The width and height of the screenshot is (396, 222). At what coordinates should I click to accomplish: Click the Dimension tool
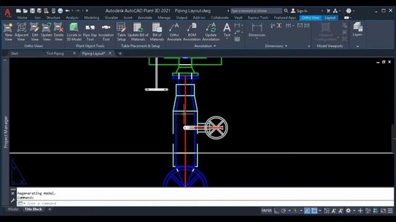point(257,30)
